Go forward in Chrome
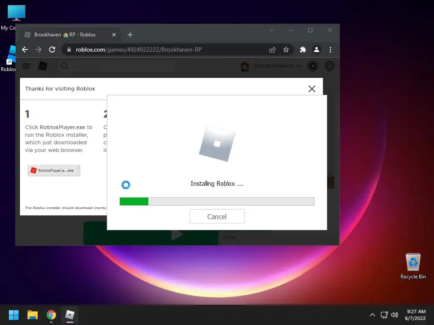The image size is (434, 325). coord(39,50)
